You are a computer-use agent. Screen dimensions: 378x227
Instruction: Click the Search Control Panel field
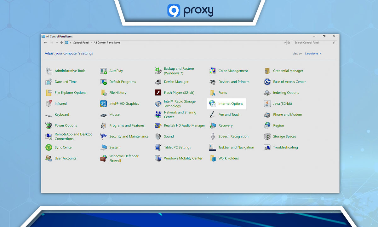tap(312, 43)
